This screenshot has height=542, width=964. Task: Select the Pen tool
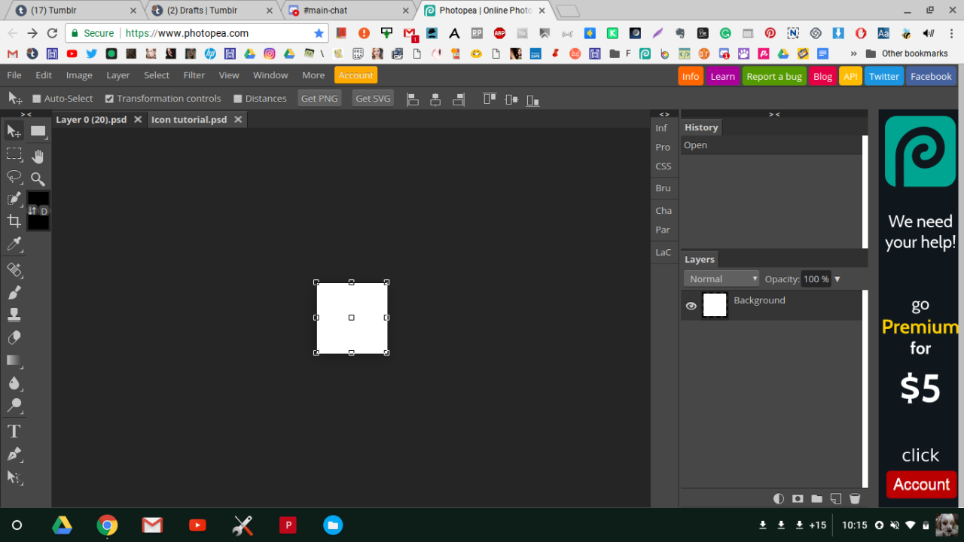point(13,454)
